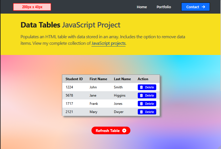Click the First Name column header
This screenshot has height=149, width=221.
point(98,79)
